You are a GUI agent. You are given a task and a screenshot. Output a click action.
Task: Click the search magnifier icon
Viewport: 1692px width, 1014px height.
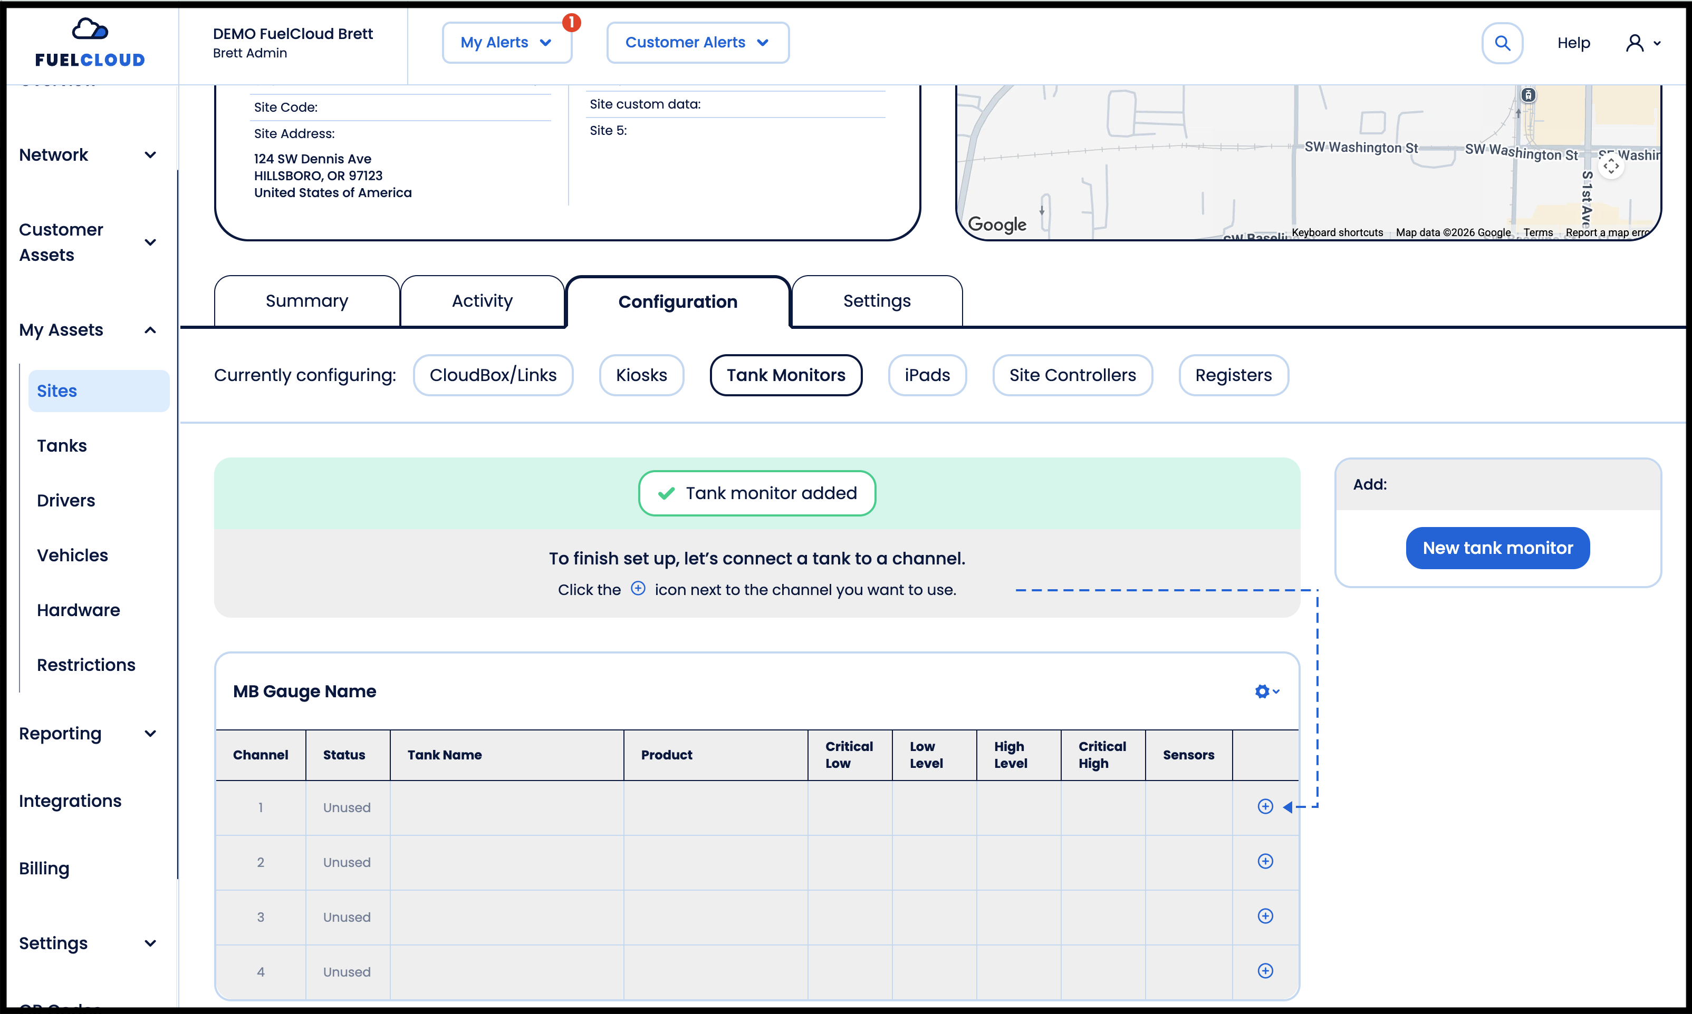(1502, 43)
